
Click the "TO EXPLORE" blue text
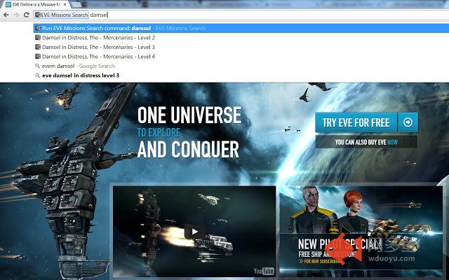coord(159,132)
